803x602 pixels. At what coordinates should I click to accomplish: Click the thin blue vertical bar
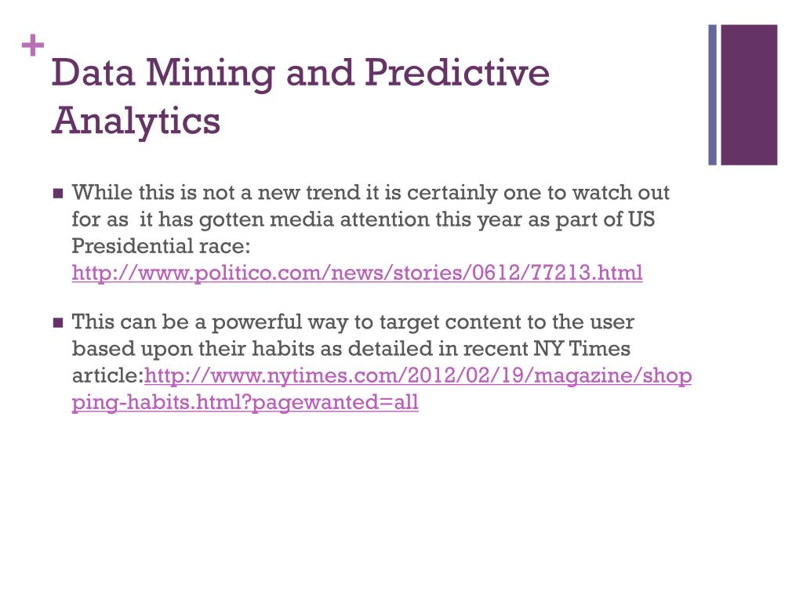point(712,95)
